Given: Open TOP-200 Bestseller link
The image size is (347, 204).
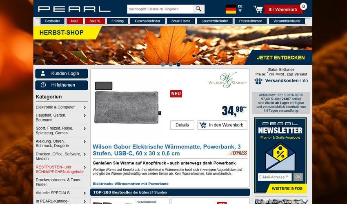Looking at the screenshot, I should (113, 192).
